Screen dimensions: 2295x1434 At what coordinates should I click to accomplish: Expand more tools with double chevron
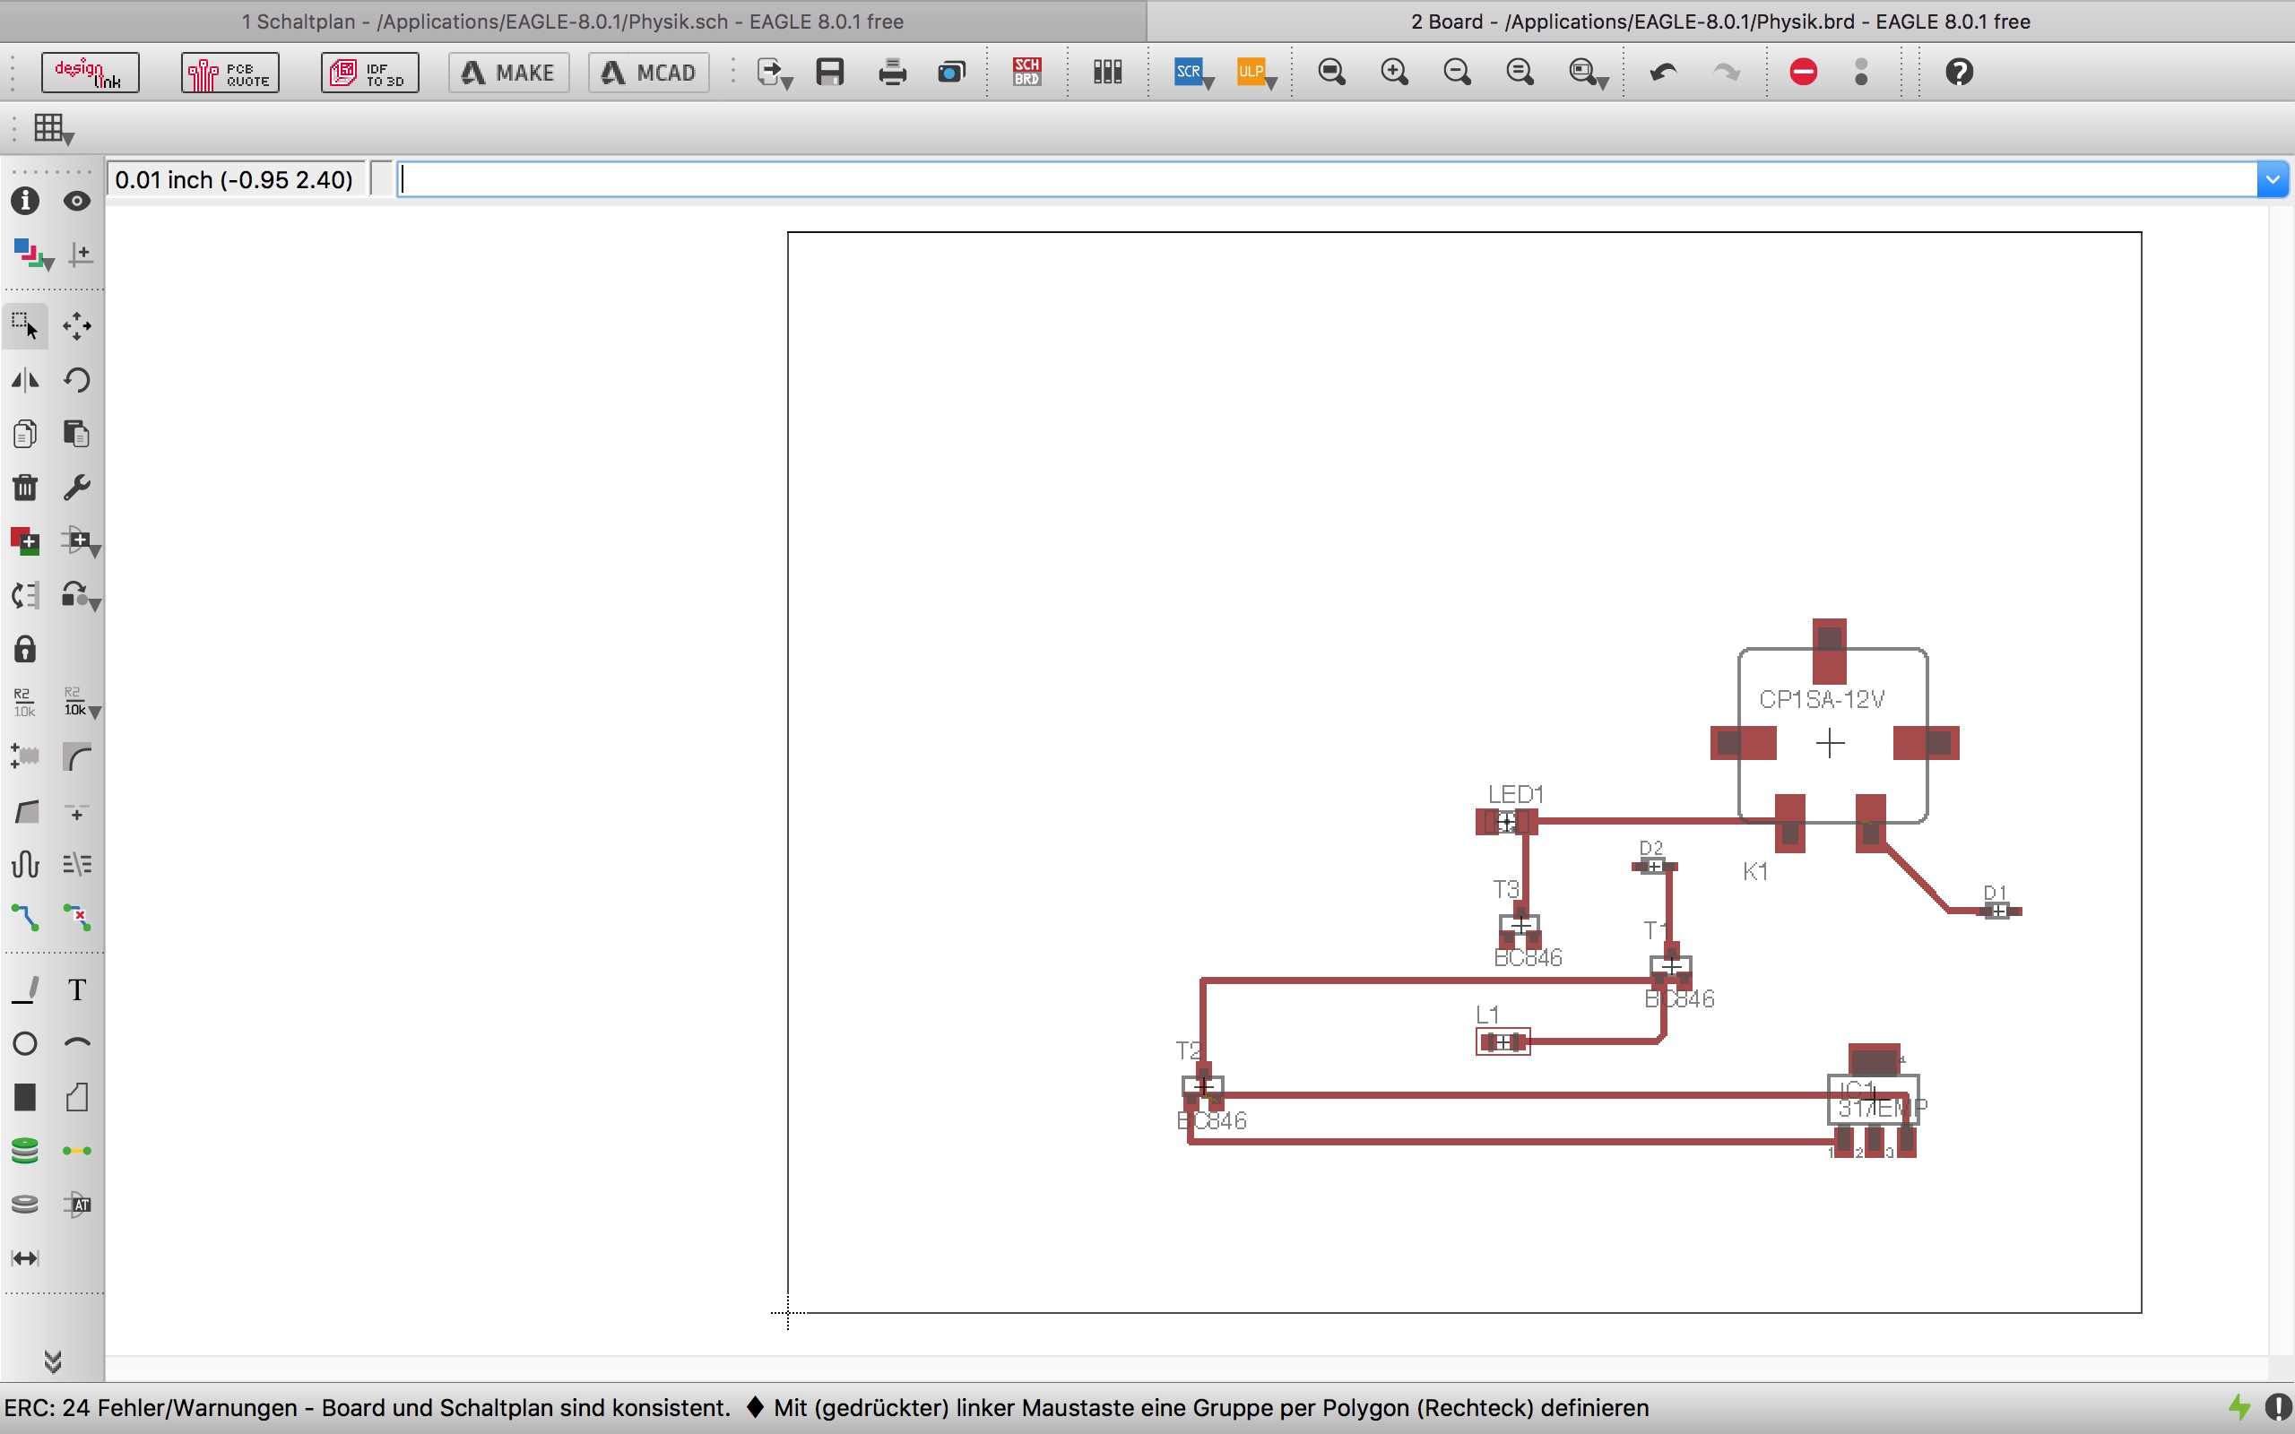pos(53,1362)
